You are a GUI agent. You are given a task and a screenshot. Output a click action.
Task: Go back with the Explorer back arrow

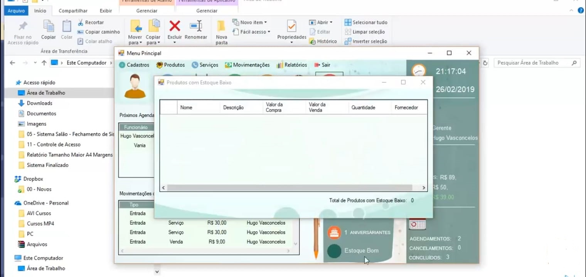click(12, 63)
